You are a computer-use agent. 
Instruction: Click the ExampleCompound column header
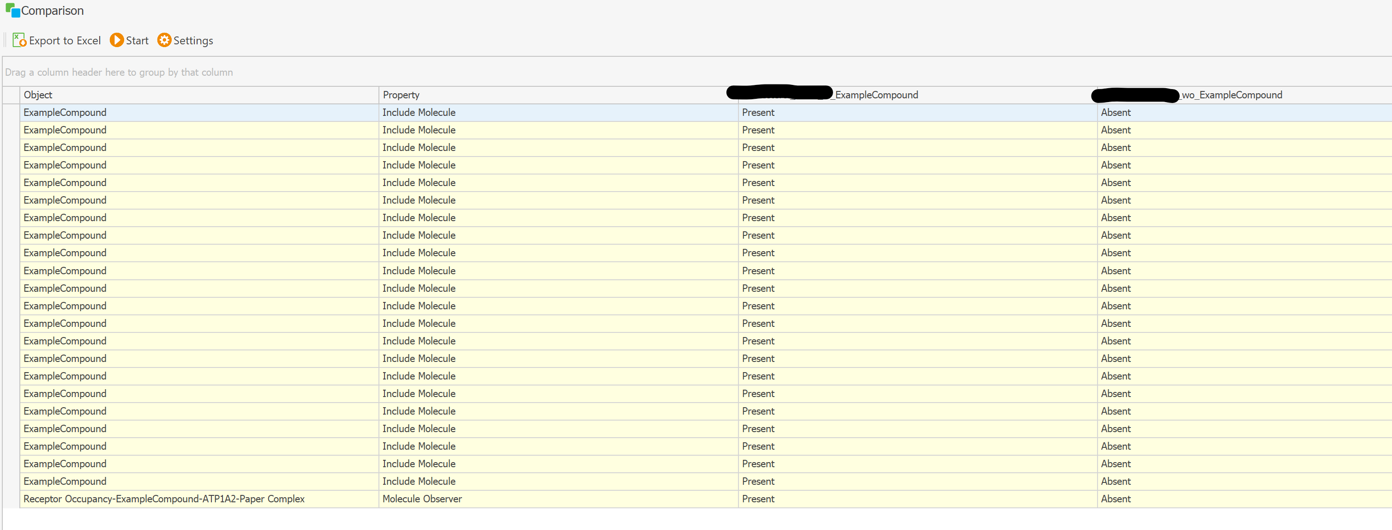[876, 95]
